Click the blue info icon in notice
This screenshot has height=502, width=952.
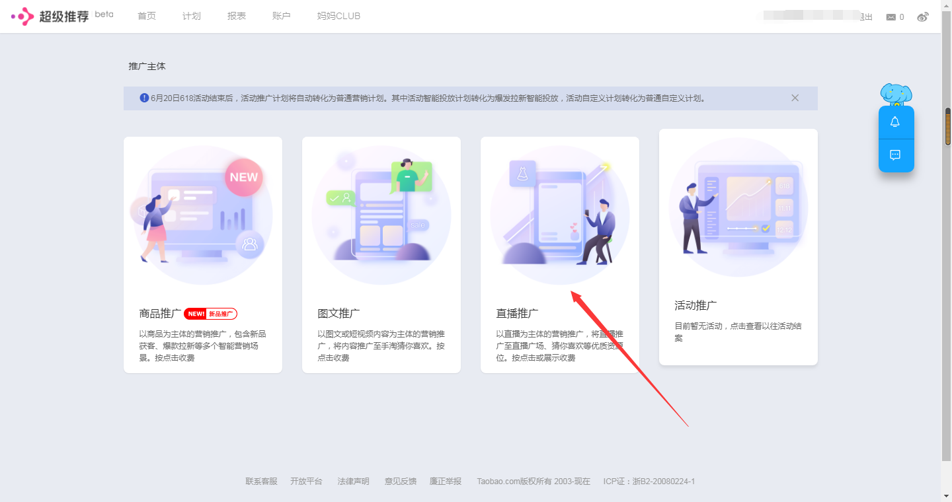point(144,98)
